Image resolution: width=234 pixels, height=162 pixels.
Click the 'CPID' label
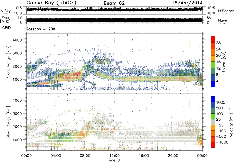pos(6,28)
